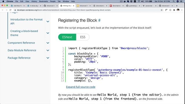View site info via the lock icon
The width and height of the screenshot is (185, 104).
tap(15, 10)
